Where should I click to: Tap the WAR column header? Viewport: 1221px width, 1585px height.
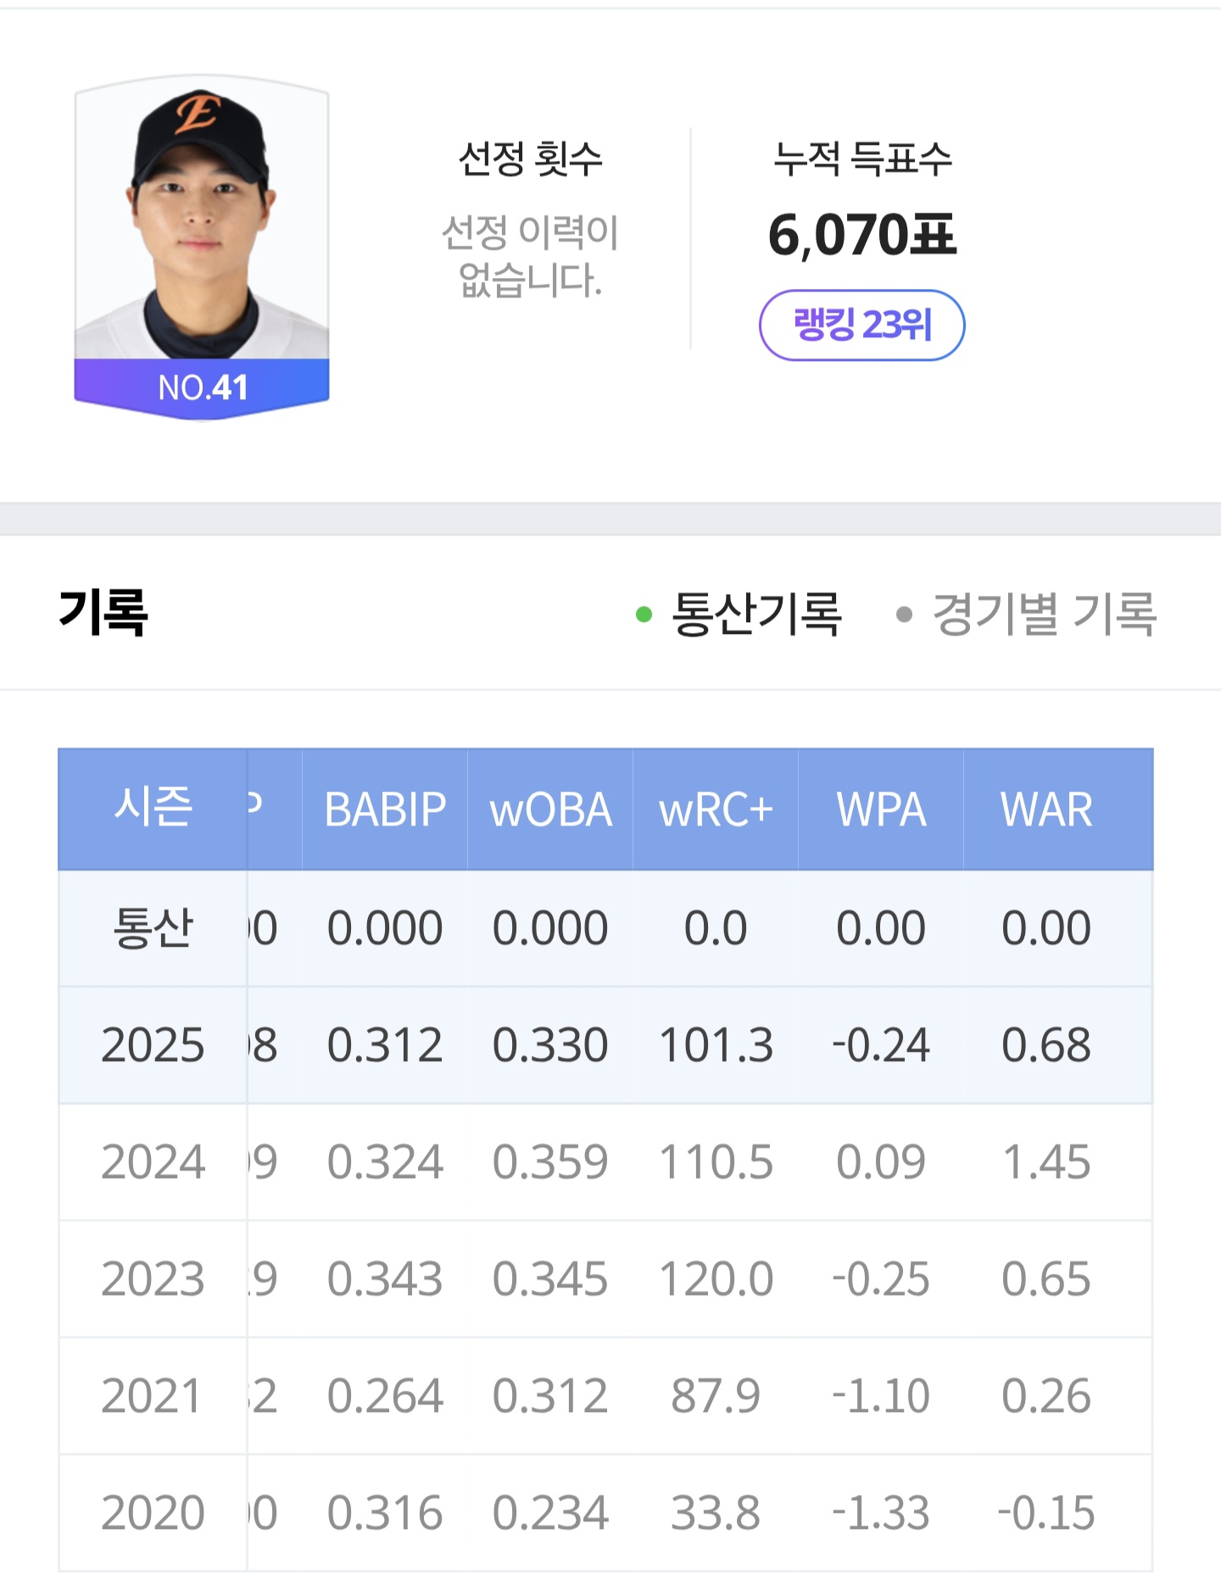coord(1046,809)
